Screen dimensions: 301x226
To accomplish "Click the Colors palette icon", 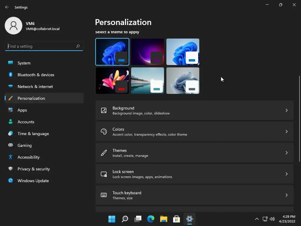I will [x=104, y=132].
